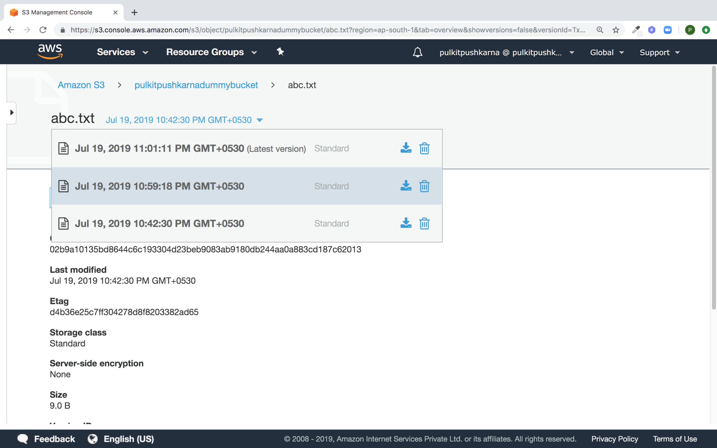Open the Services menu
The height and width of the screenshot is (448, 717).
click(122, 52)
